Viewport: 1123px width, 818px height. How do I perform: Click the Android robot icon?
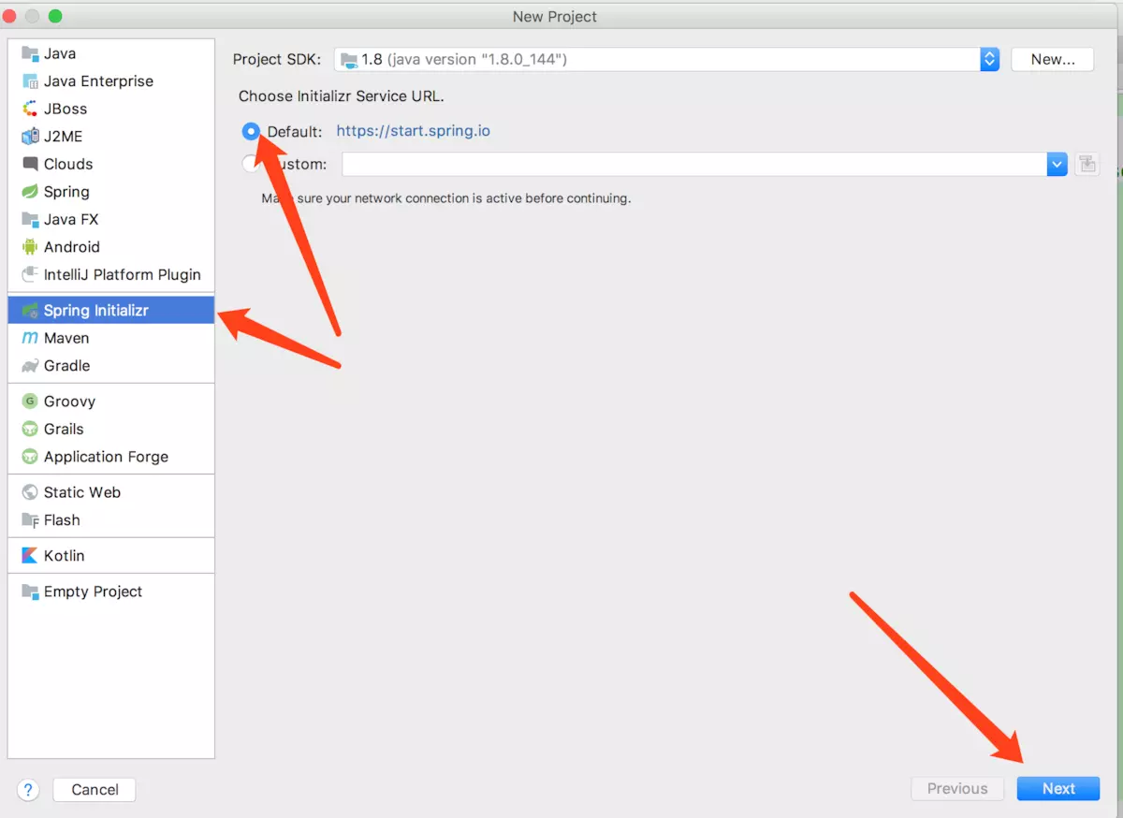click(30, 247)
